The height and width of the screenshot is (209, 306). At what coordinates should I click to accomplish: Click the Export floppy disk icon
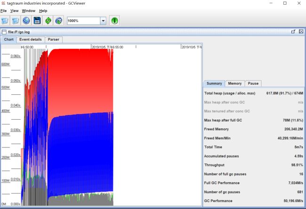click(37, 21)
